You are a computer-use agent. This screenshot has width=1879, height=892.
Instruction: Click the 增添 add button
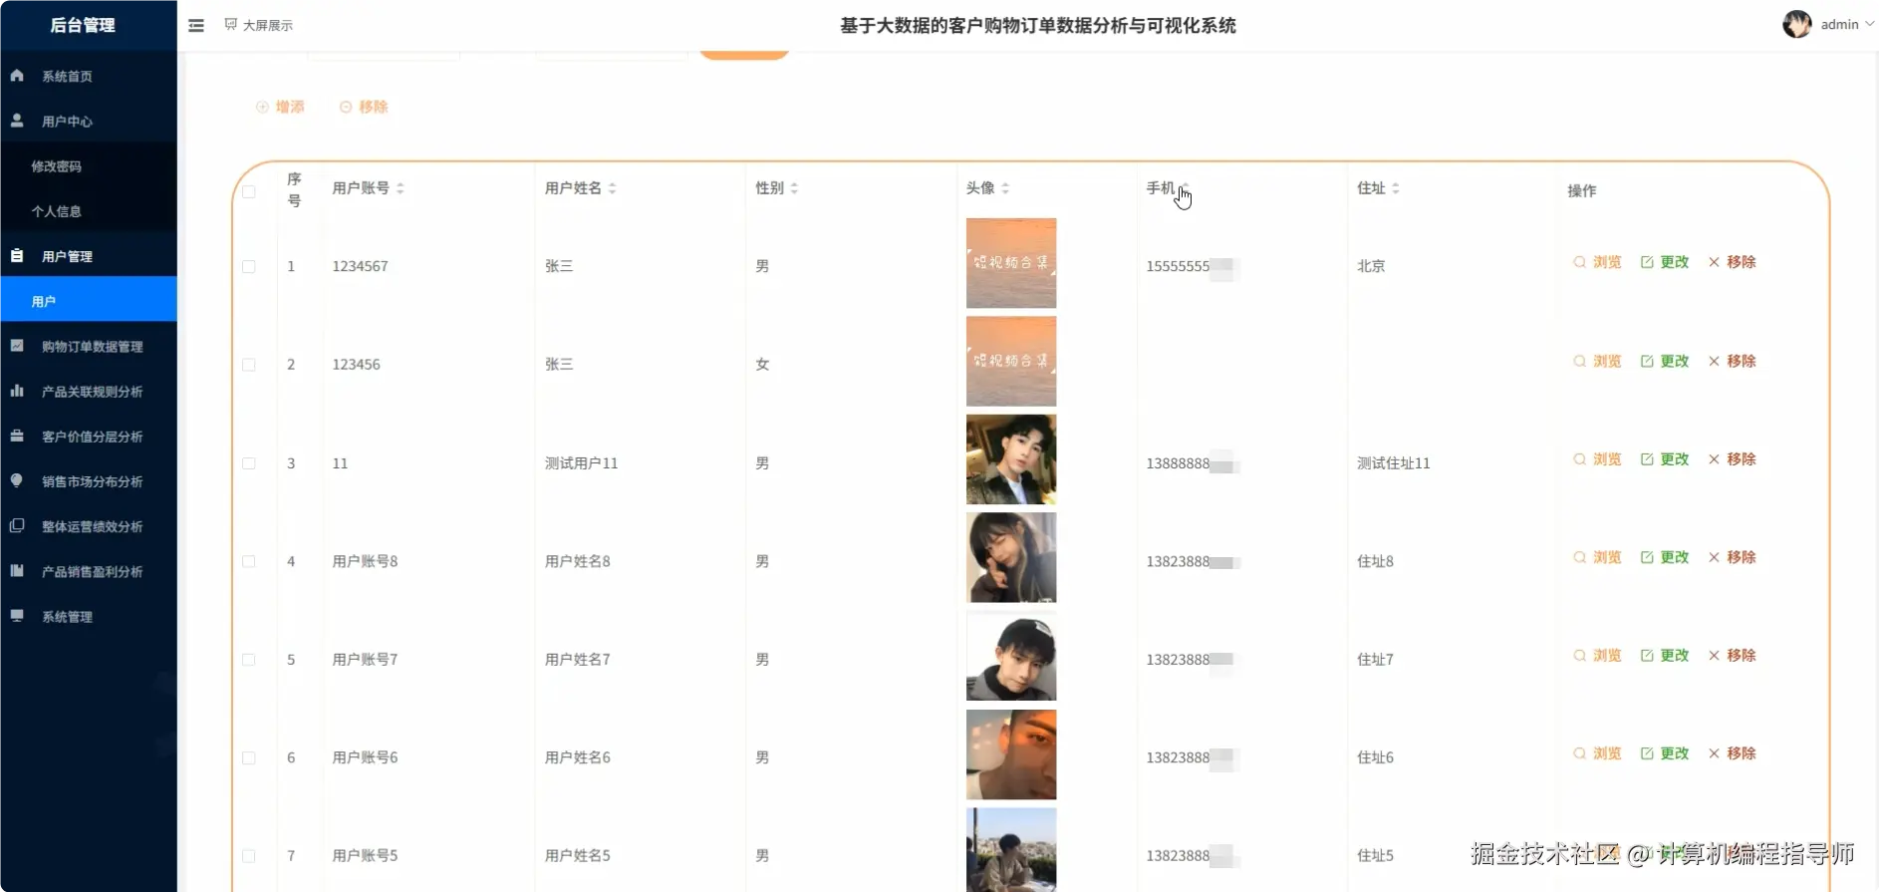(280, 107)
